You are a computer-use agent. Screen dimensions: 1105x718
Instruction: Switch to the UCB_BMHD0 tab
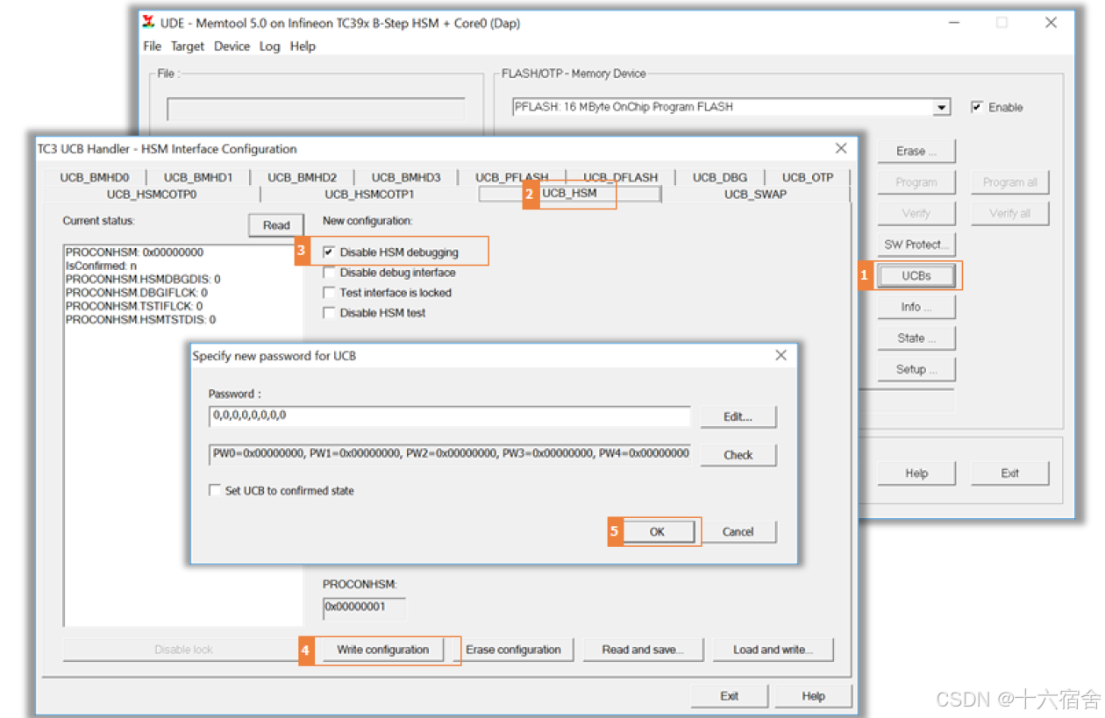click(x=95, y=177)
